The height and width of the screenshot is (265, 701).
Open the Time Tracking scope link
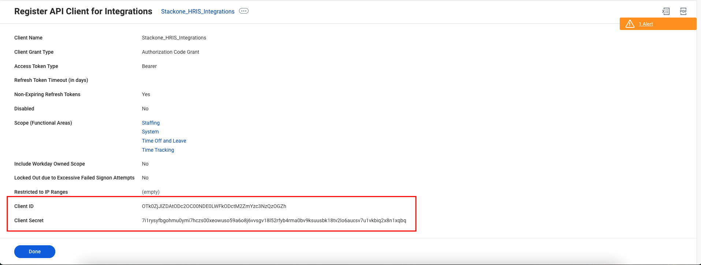coord(158,150)
